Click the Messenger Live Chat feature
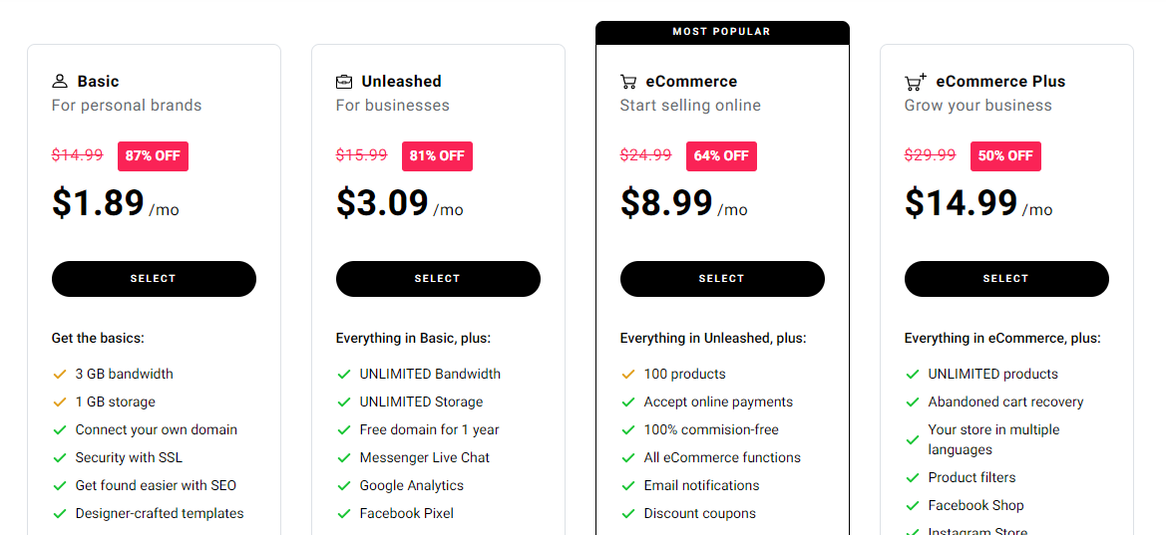1166x535 pixels. coord(425,457)
